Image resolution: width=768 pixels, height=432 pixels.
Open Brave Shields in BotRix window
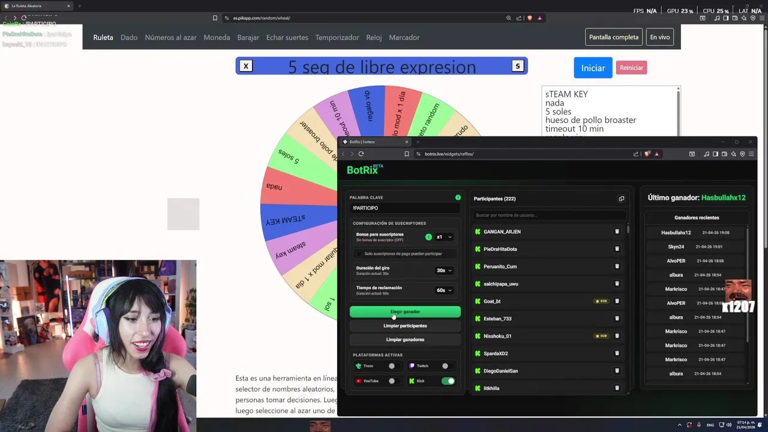(x=647, y=154)
